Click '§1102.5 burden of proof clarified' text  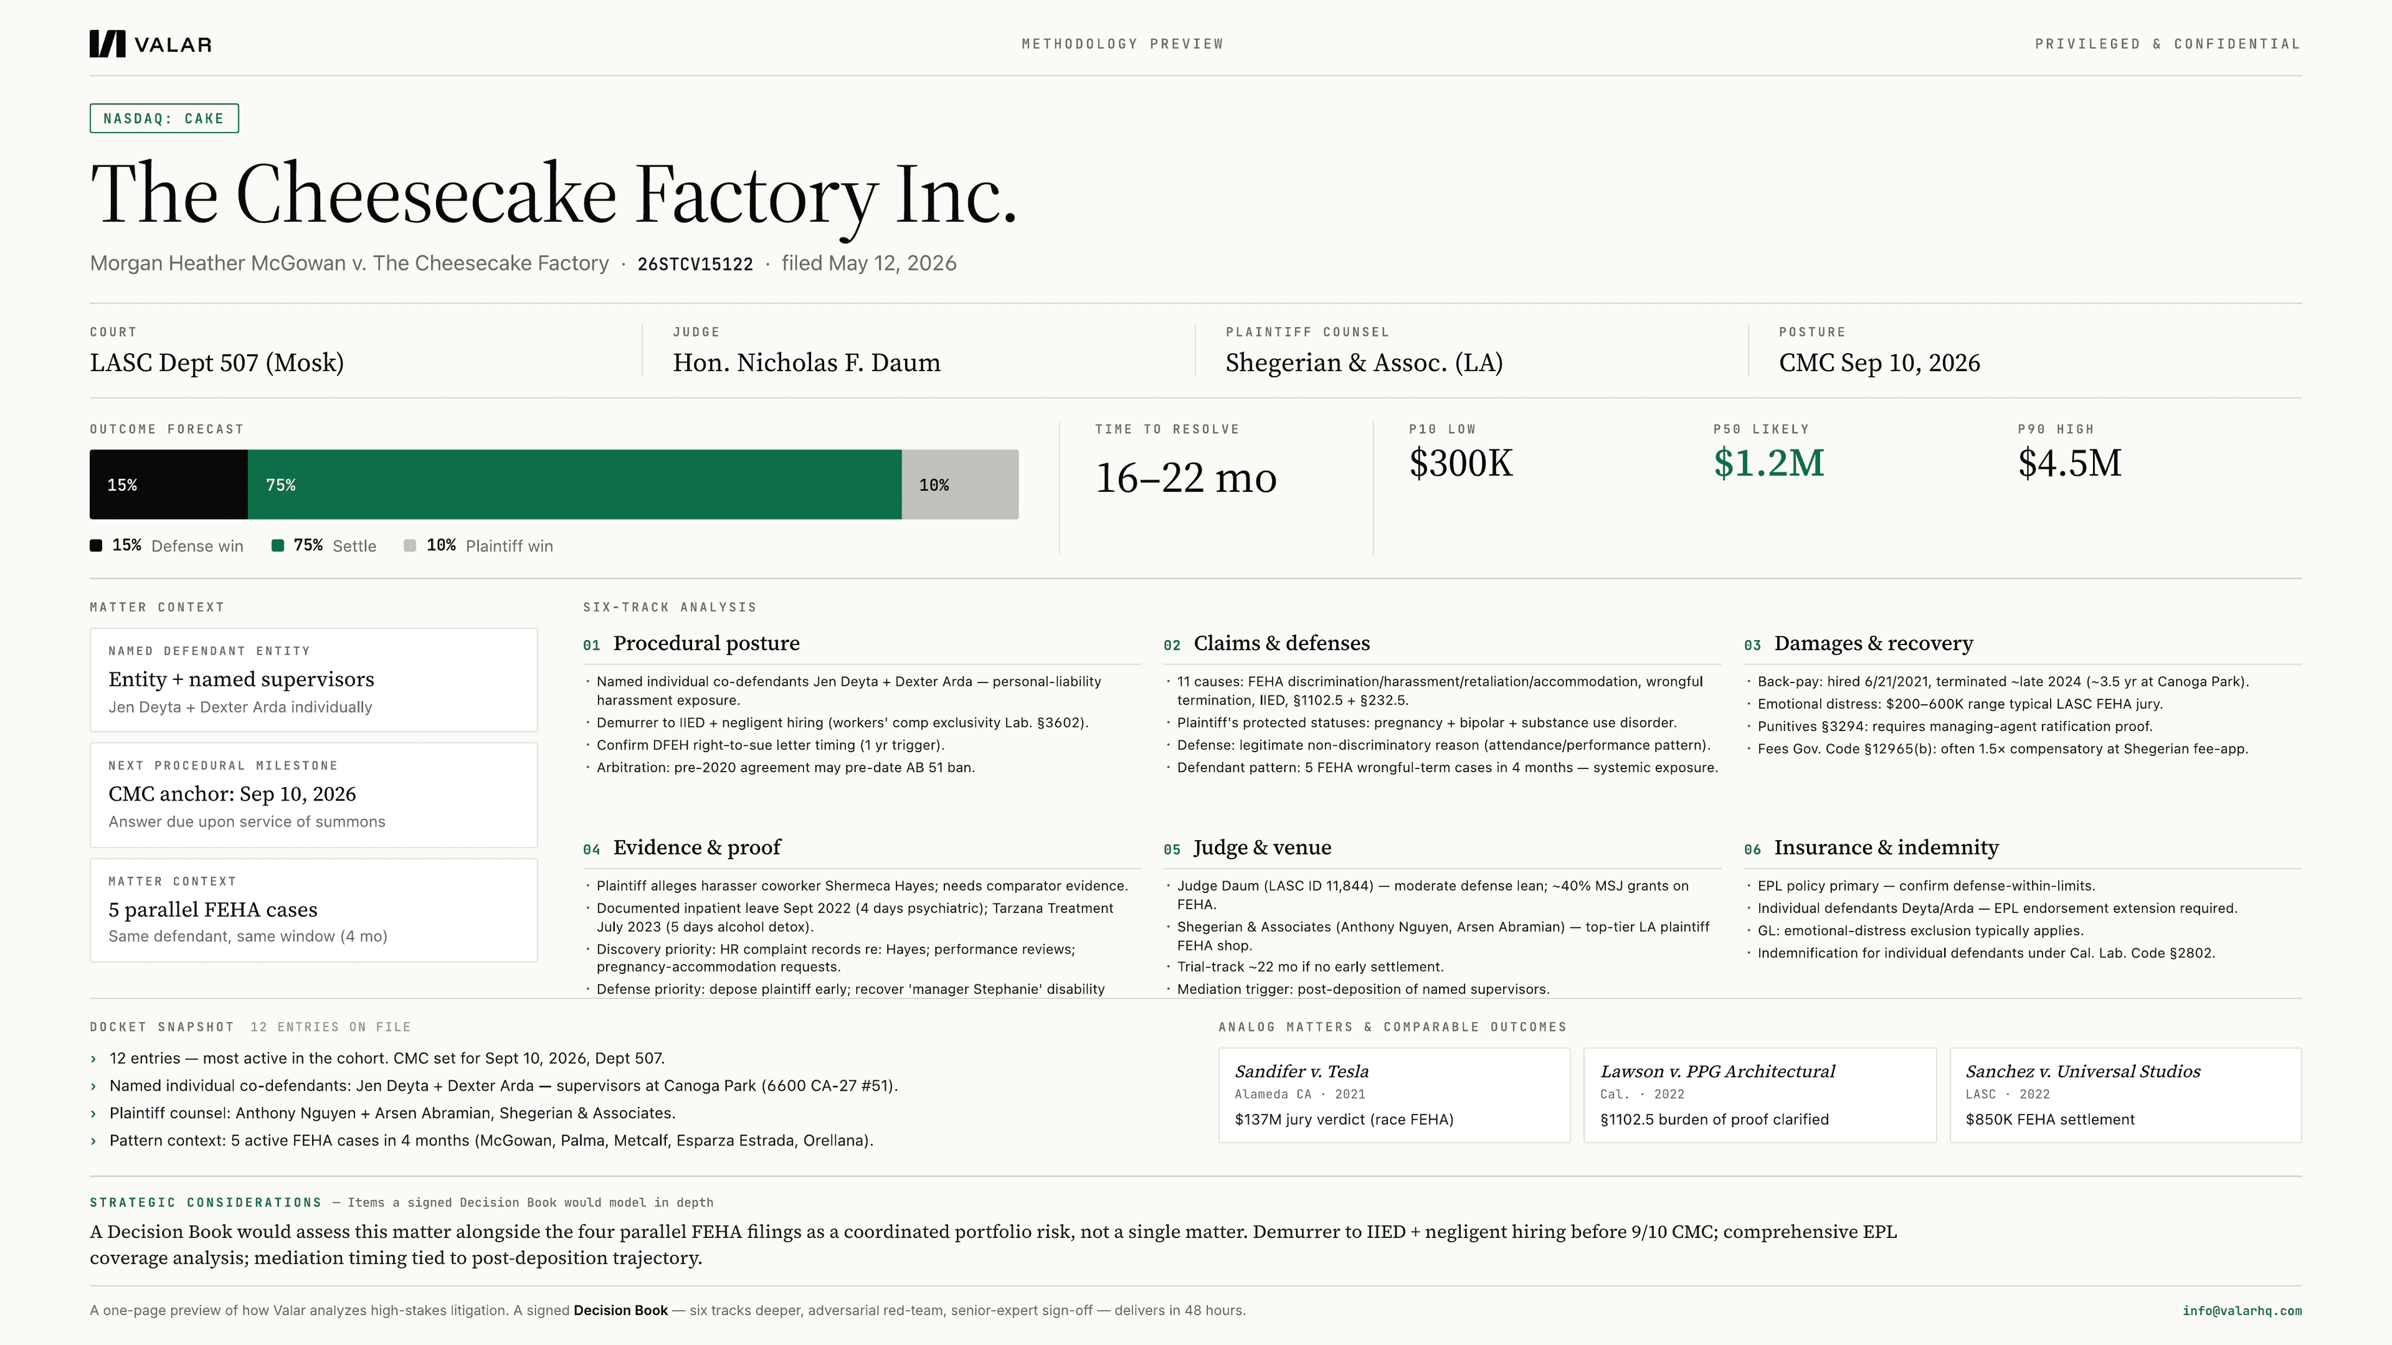click(x=1715, y=1120)
